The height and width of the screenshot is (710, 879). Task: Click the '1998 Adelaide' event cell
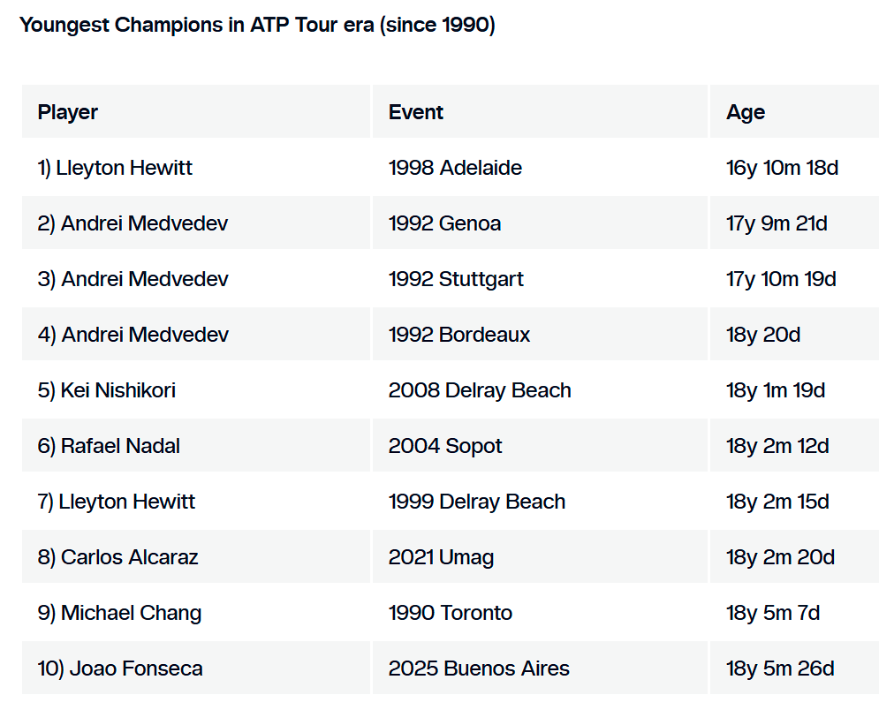[x=455, y=168]
